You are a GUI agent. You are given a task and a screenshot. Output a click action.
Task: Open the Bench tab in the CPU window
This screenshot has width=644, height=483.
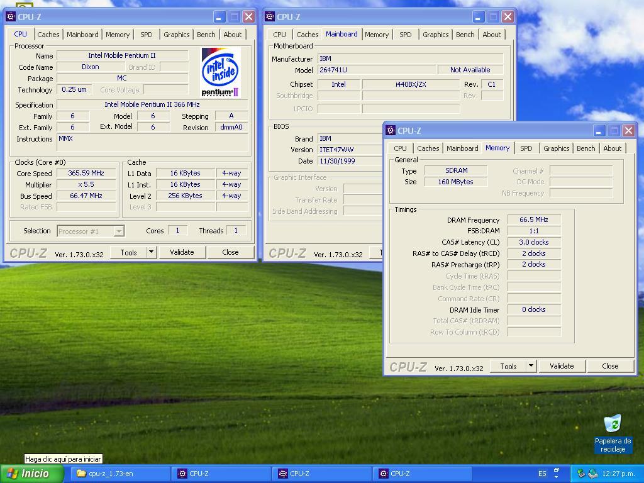(x=206, y=35)
